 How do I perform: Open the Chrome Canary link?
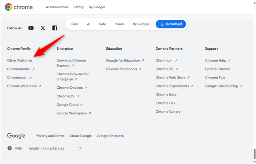pos(168,112)
